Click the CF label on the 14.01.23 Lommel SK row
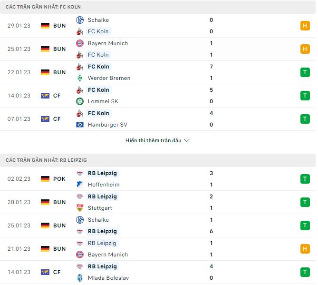Image resolution: width=318 pixels, height=285 pixels. click(x=57, y=96)
